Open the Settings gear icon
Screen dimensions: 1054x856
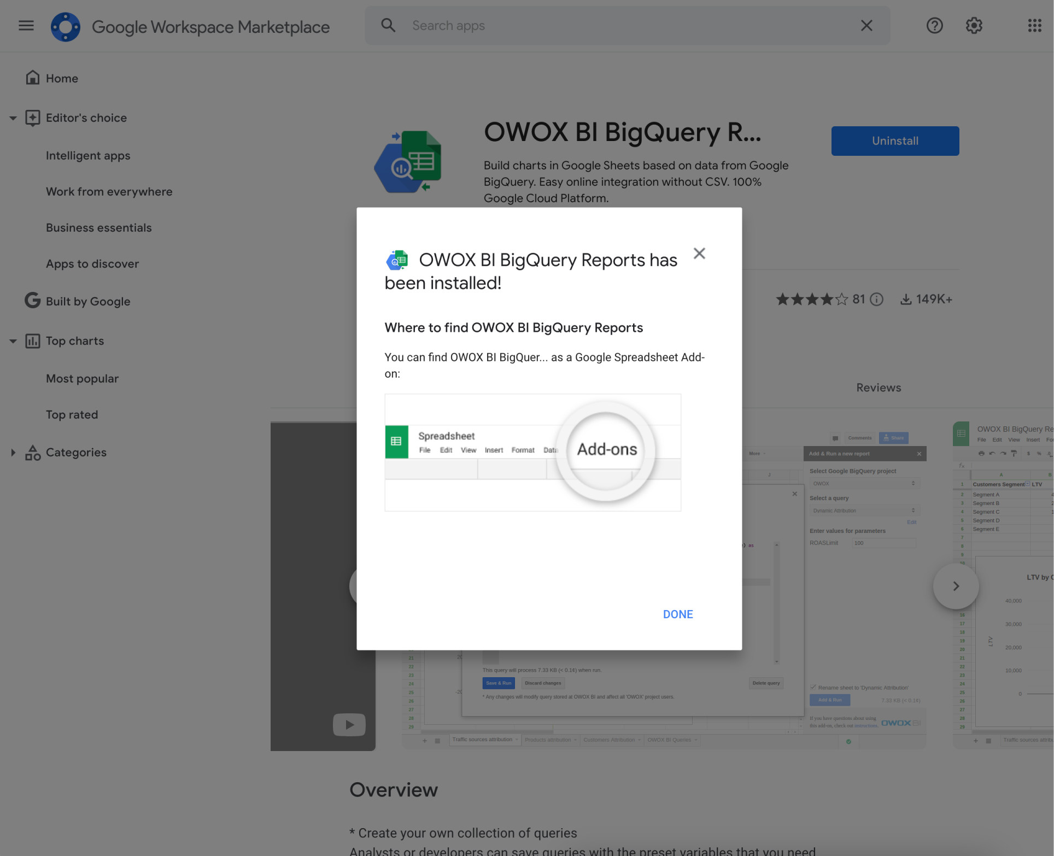974,25
